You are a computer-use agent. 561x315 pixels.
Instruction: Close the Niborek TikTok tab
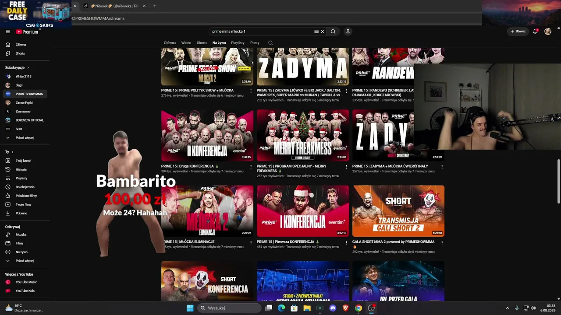pos(144,6)
